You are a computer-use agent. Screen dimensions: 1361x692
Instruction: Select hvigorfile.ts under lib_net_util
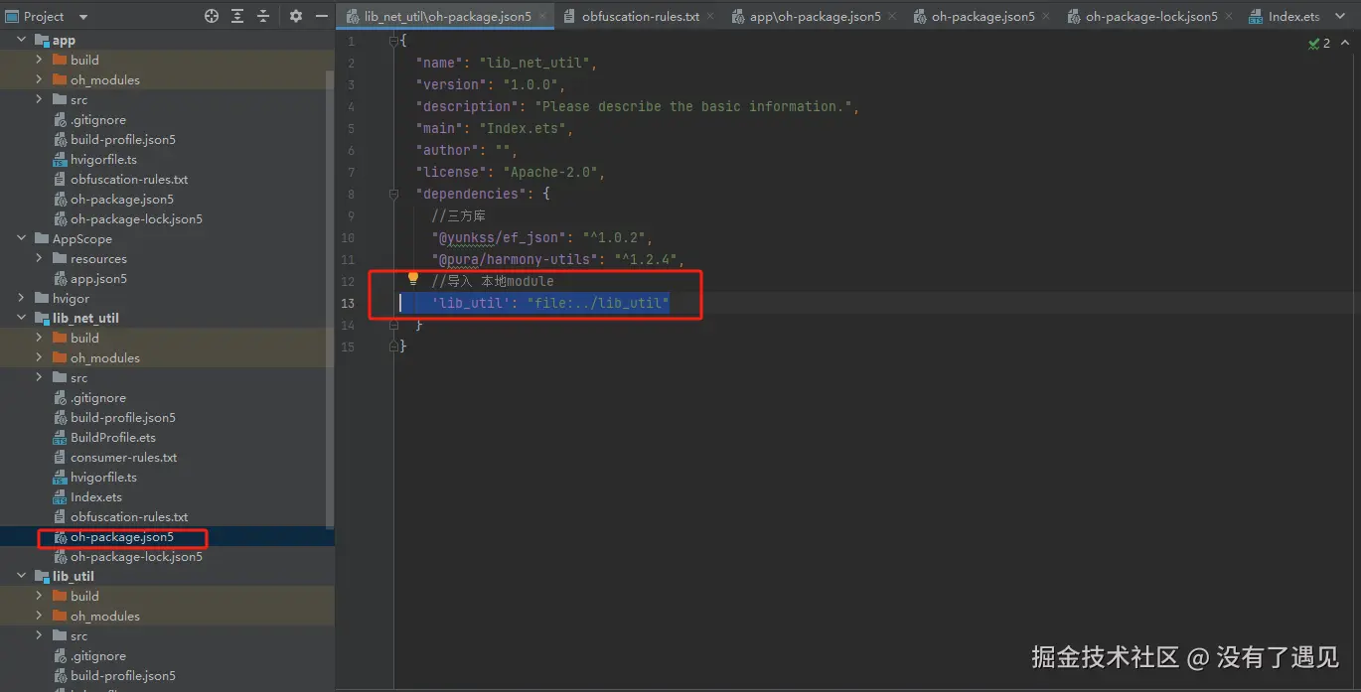103,477
